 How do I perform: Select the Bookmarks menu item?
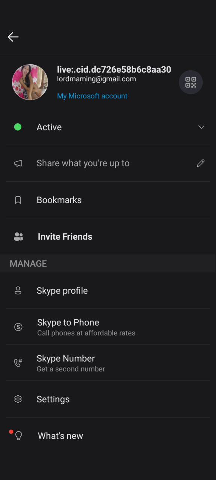click(x=108, y=200)
